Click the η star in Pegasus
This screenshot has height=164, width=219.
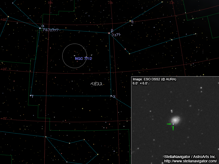coord(130,21)
